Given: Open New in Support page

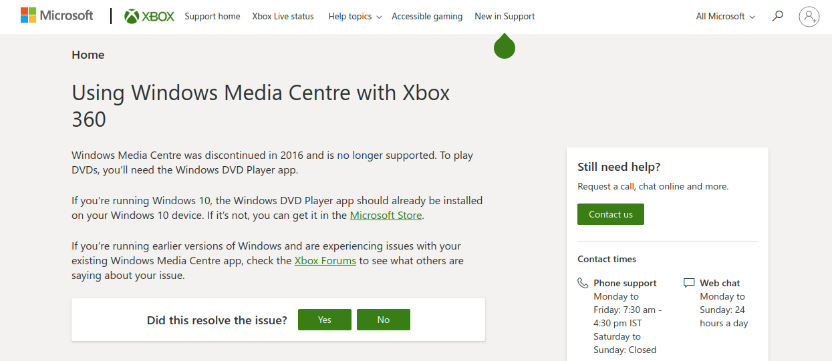Looking at the screenshot, I should (505, 16).
